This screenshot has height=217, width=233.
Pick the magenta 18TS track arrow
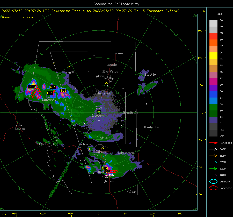tap(213, 175)
